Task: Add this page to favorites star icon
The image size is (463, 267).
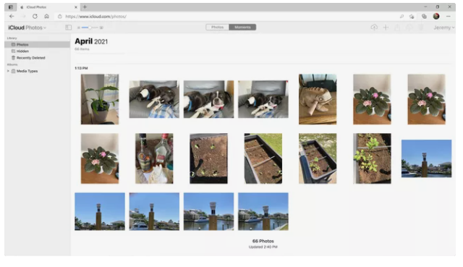Action: 412,17
